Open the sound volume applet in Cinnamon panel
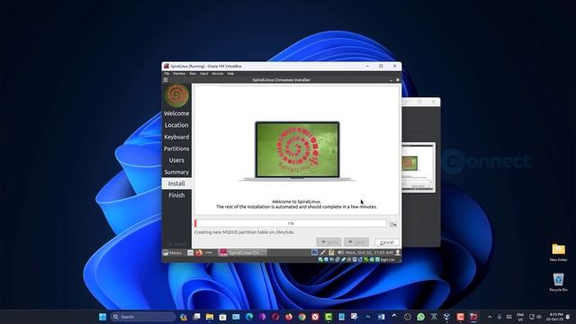Image resolution: width=576 pixels, height=324 pixels. (340, 253)
